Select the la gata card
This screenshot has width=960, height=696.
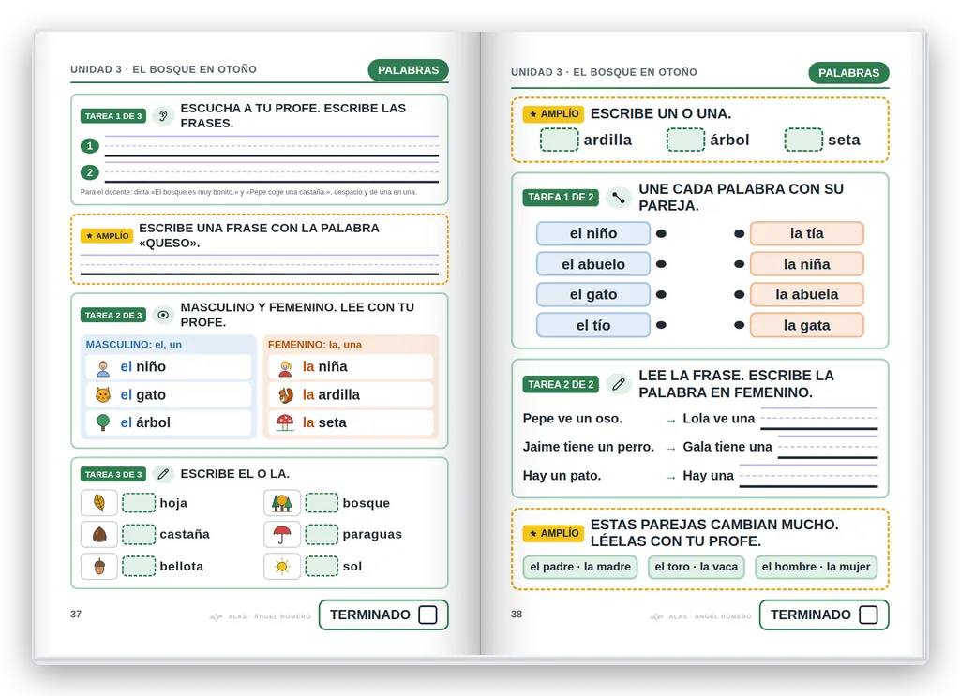[x=807, y=325]
